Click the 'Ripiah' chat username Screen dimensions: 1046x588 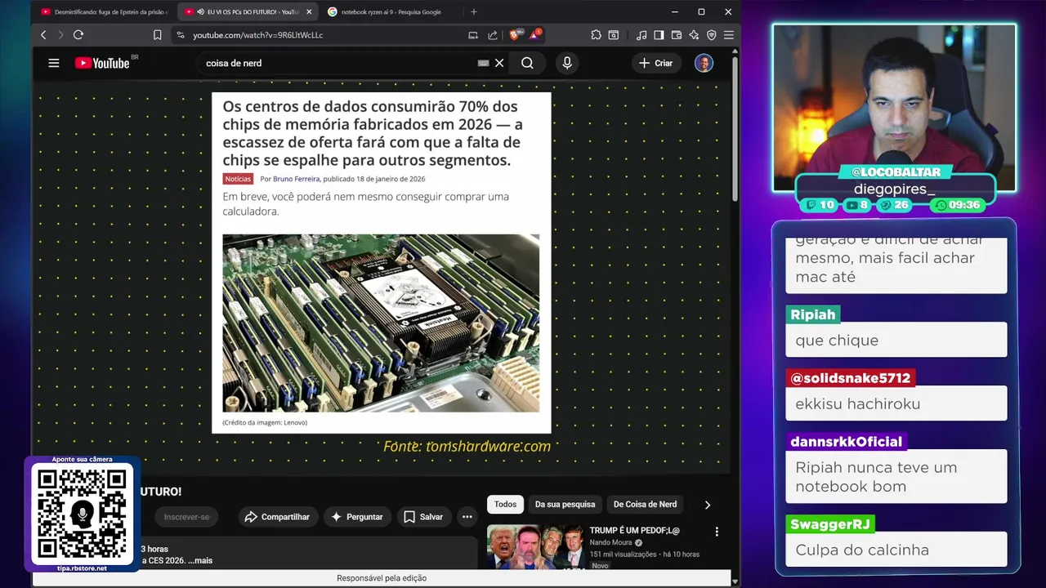tap(813, 314)
